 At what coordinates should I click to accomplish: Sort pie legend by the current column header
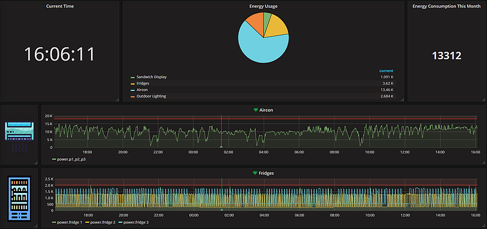tap(386, 70)
